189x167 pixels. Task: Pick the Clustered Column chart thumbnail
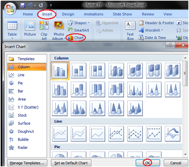(60, 71)
